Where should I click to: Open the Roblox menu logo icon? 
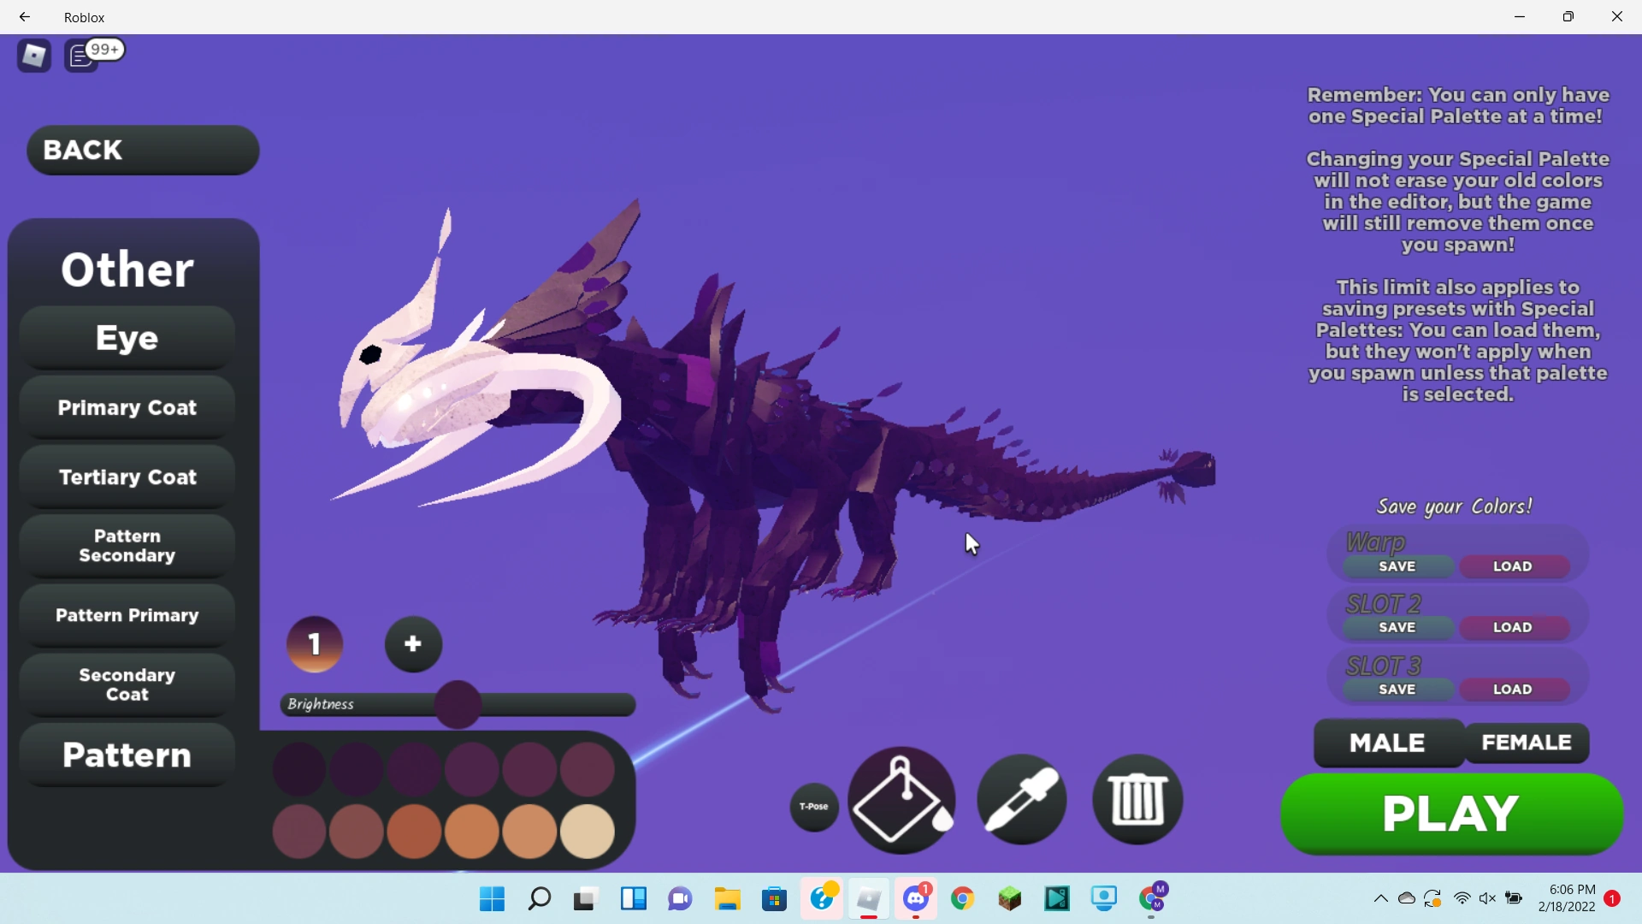[34, 56]
